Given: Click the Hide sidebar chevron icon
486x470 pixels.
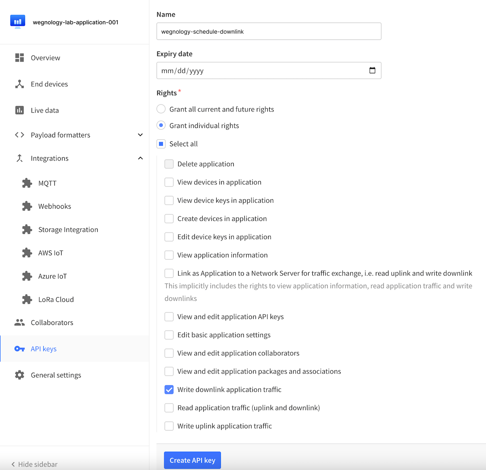Looking at the screenshot, I should pos(13,464).
